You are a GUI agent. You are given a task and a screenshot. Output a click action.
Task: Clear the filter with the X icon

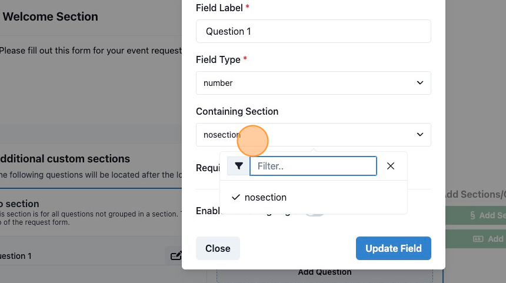click(x=391, y=166)
